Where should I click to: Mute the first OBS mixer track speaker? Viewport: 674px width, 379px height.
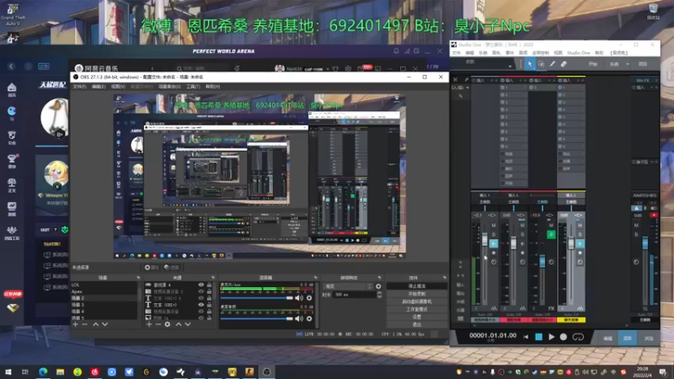pos(299,298)
